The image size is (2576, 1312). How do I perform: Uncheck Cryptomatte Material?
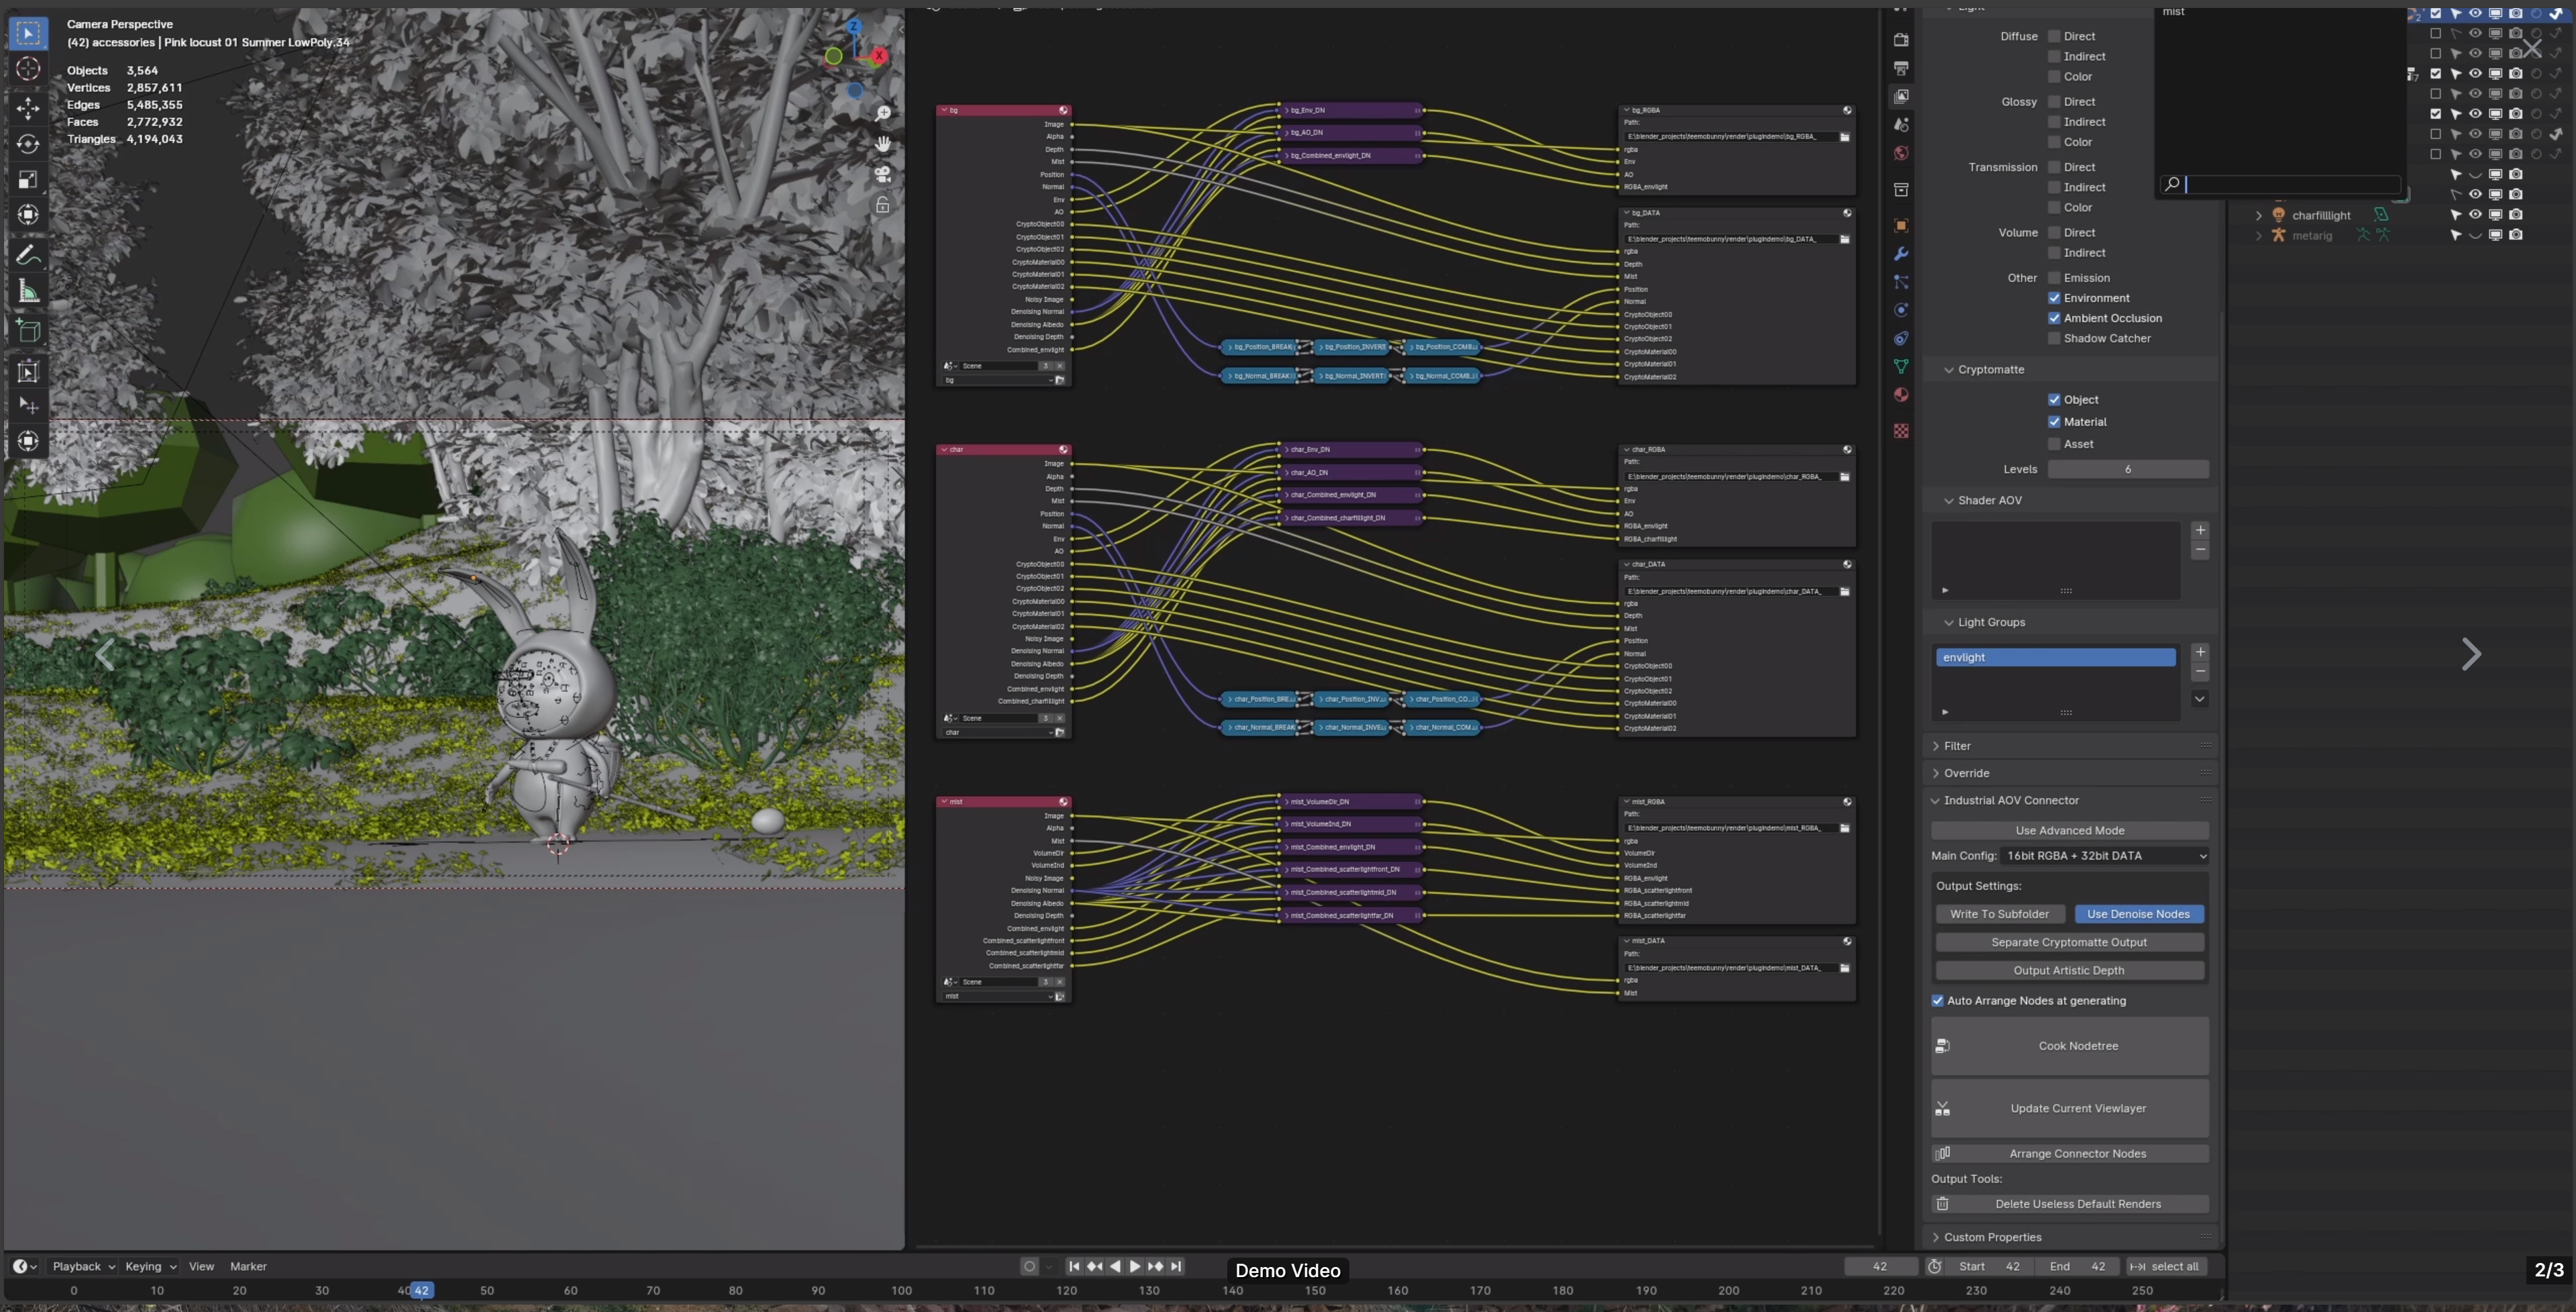[2054, 422]
